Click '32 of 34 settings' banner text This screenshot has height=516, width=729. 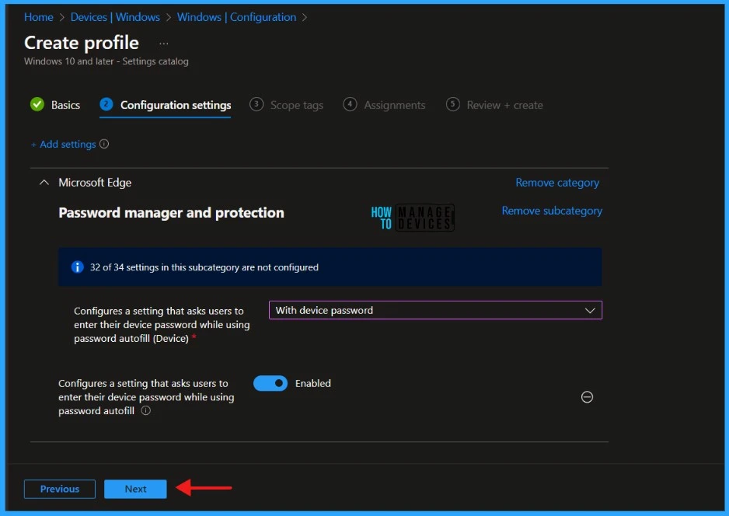(x=204, y=267)
